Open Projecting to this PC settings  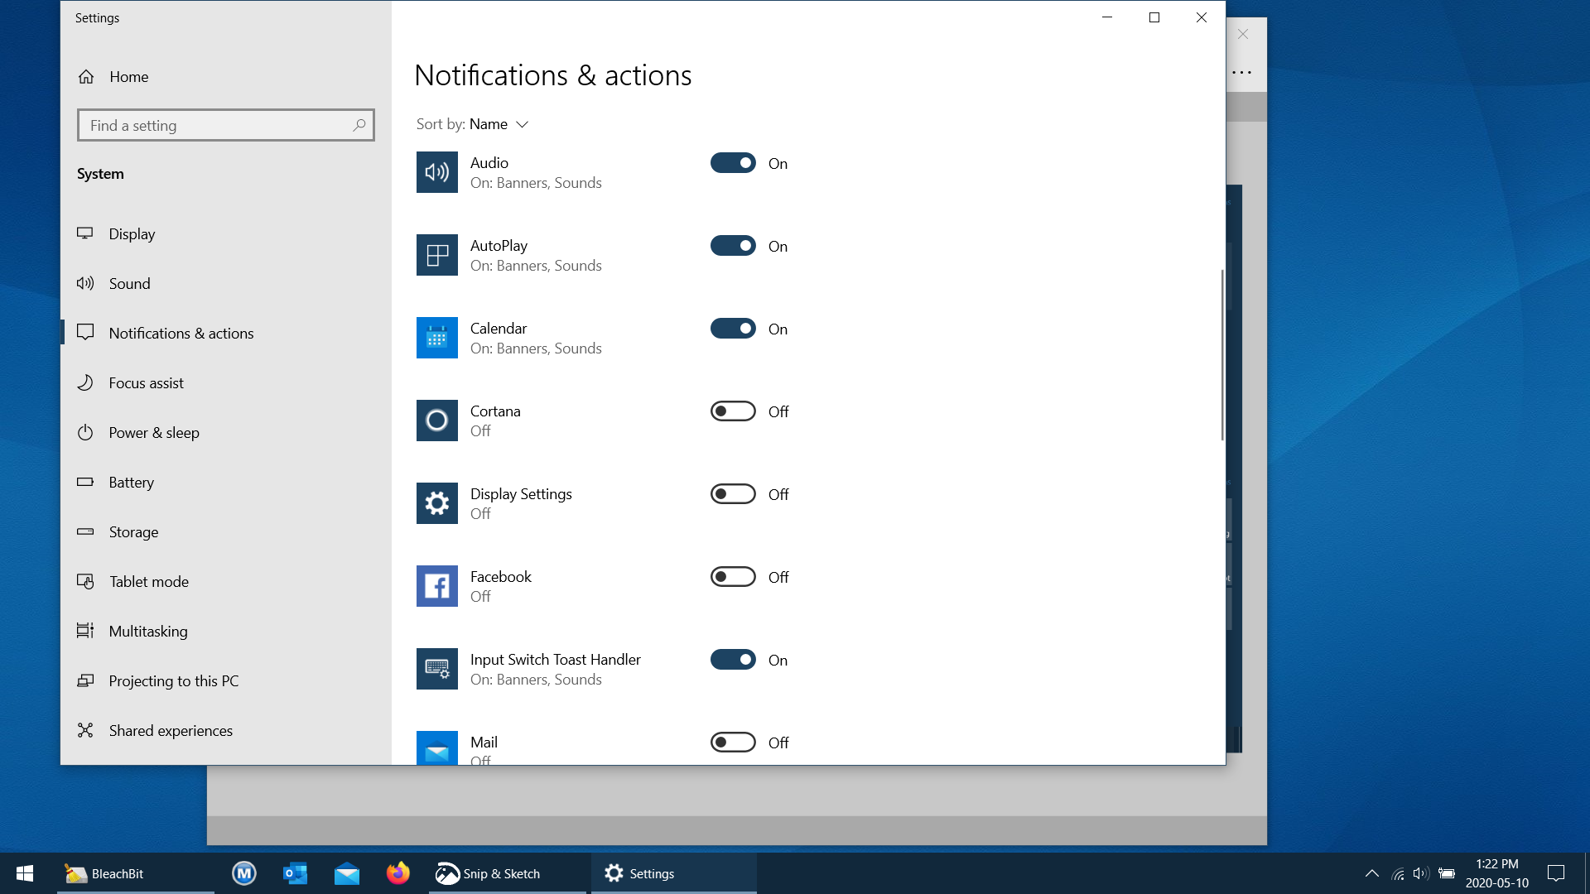(x=173, y=680)
